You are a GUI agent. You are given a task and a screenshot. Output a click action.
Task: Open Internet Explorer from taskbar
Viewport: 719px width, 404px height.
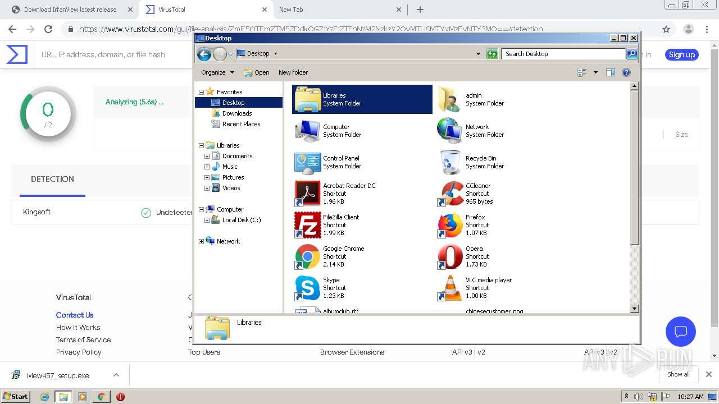[x=45, y=397]
